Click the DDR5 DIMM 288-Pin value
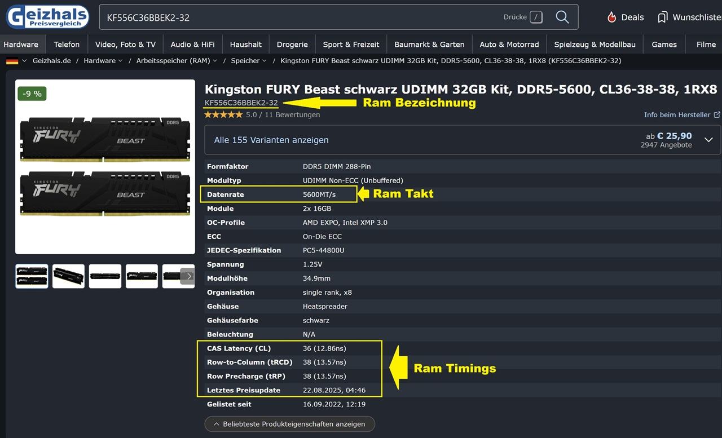 (x=337, y=166)
